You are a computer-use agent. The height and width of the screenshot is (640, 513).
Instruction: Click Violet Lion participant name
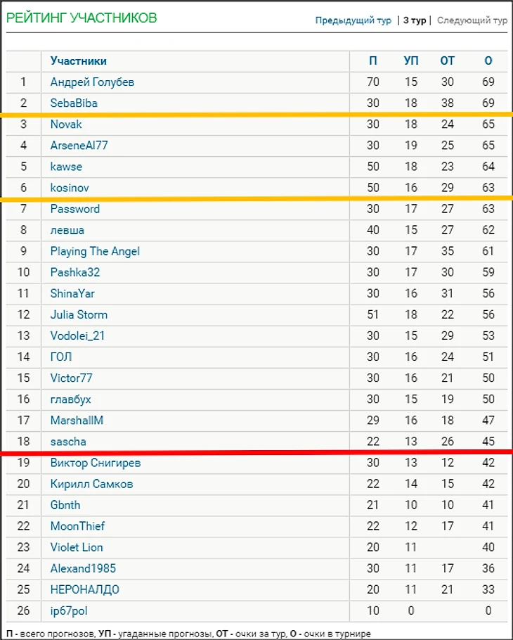point(77,547)
